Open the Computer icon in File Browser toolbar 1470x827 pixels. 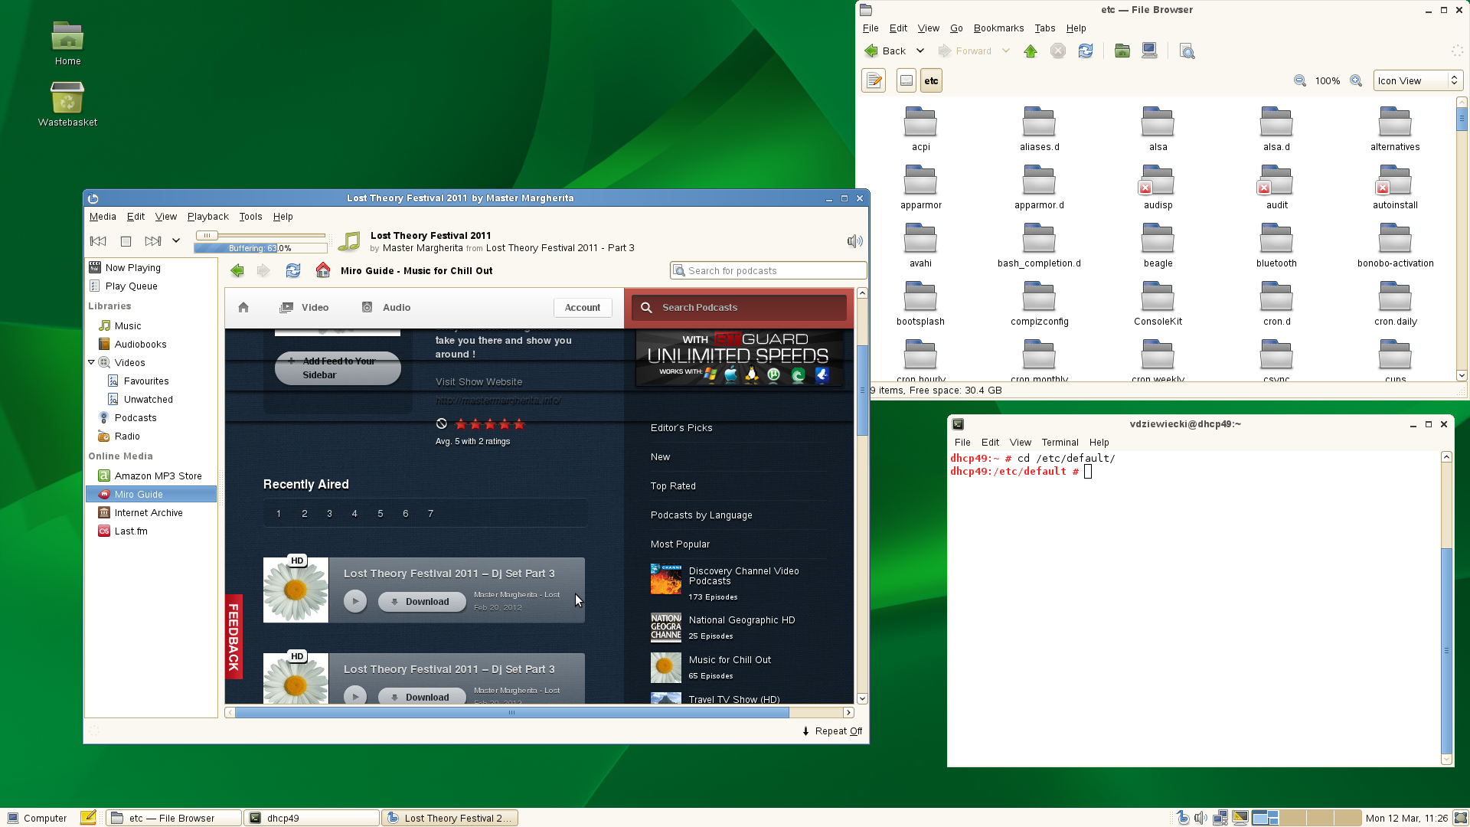[x=1149, y=51]
